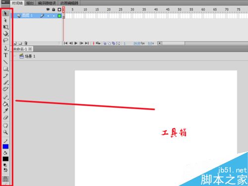Toggle show all layers as outlines
The image size is (248, 186).
60,9
